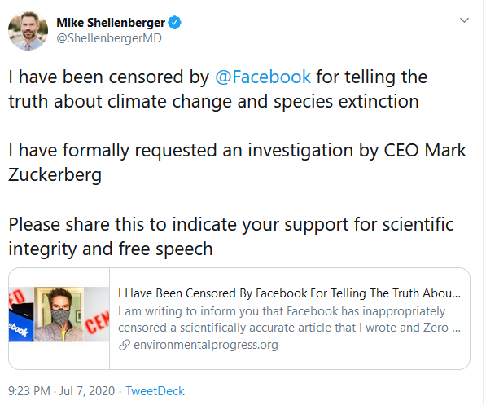Open the @ShellenbergerMD handle
The width and height of the screenshot is (486, 405).
[x=109, y=38]
